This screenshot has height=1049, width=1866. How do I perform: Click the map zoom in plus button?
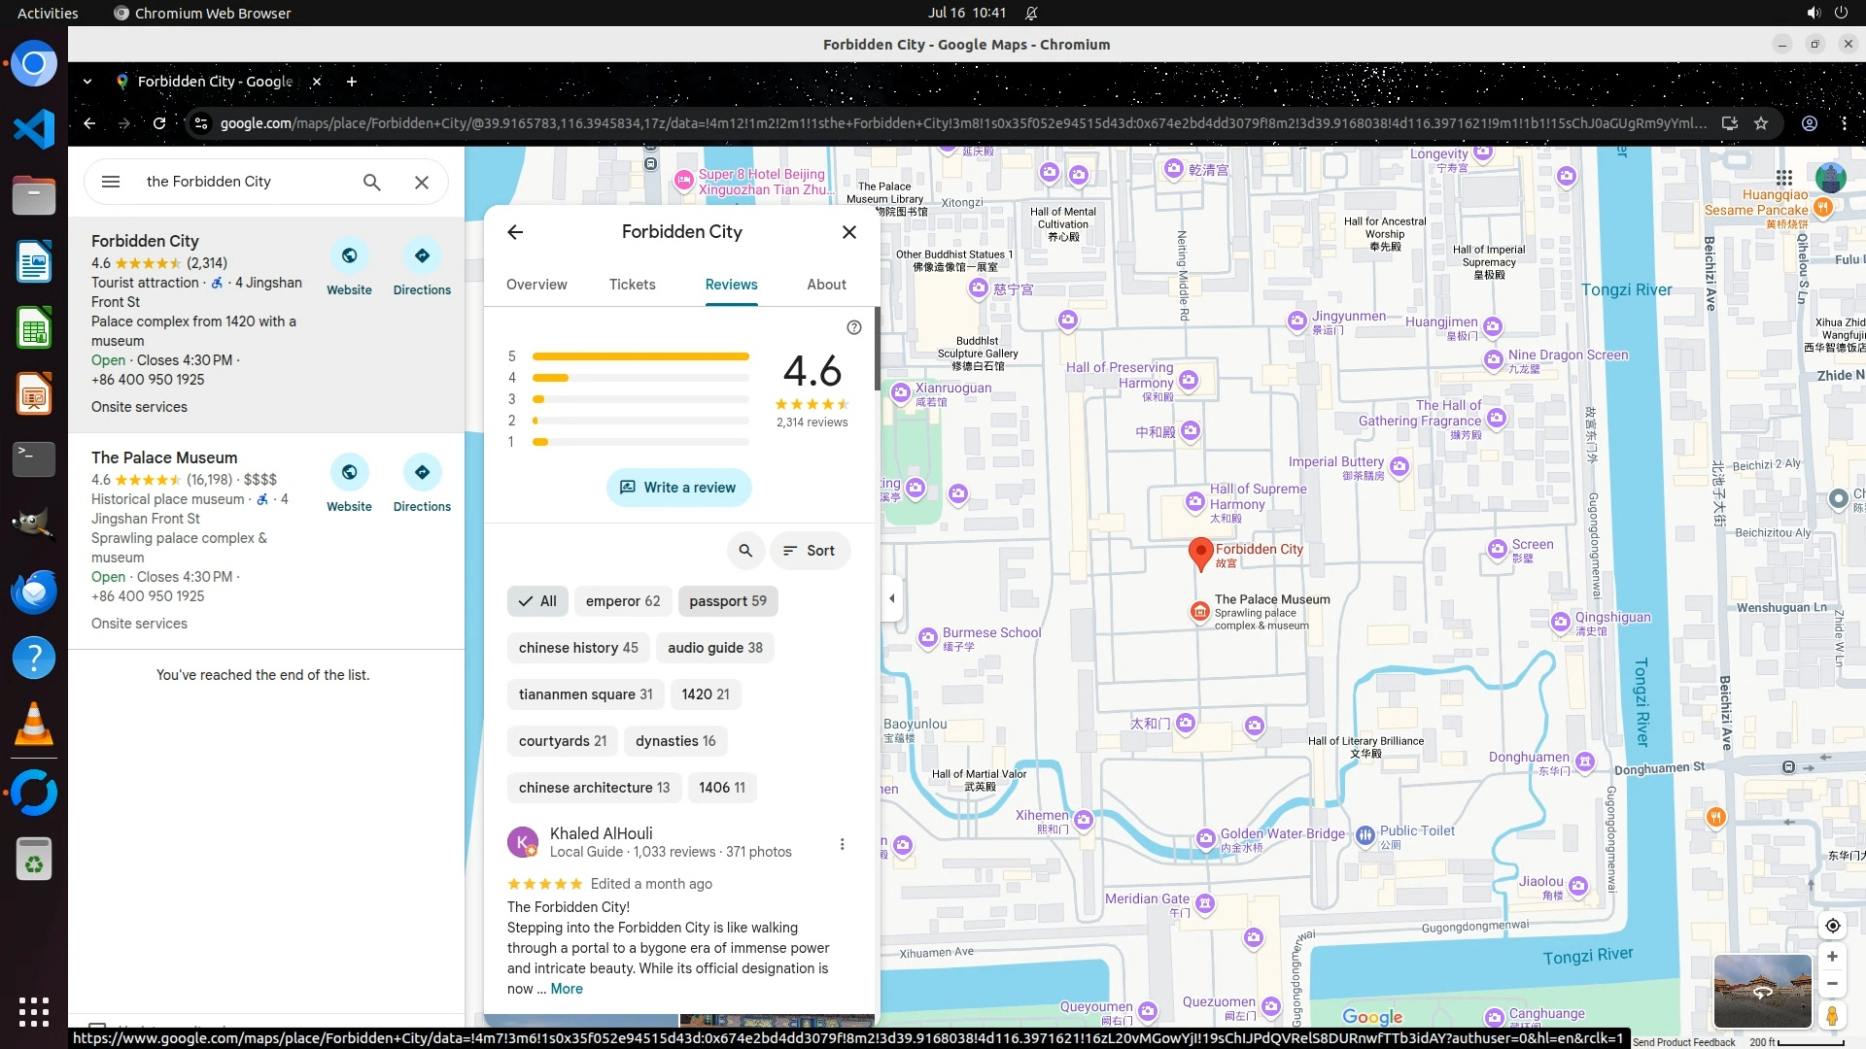click(1832, 957)
